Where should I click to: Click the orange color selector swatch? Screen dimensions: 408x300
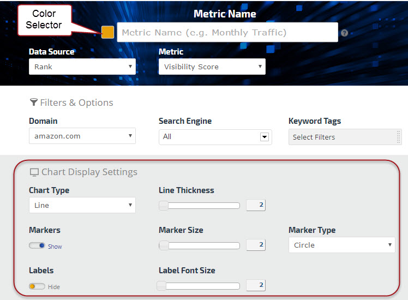107,32
